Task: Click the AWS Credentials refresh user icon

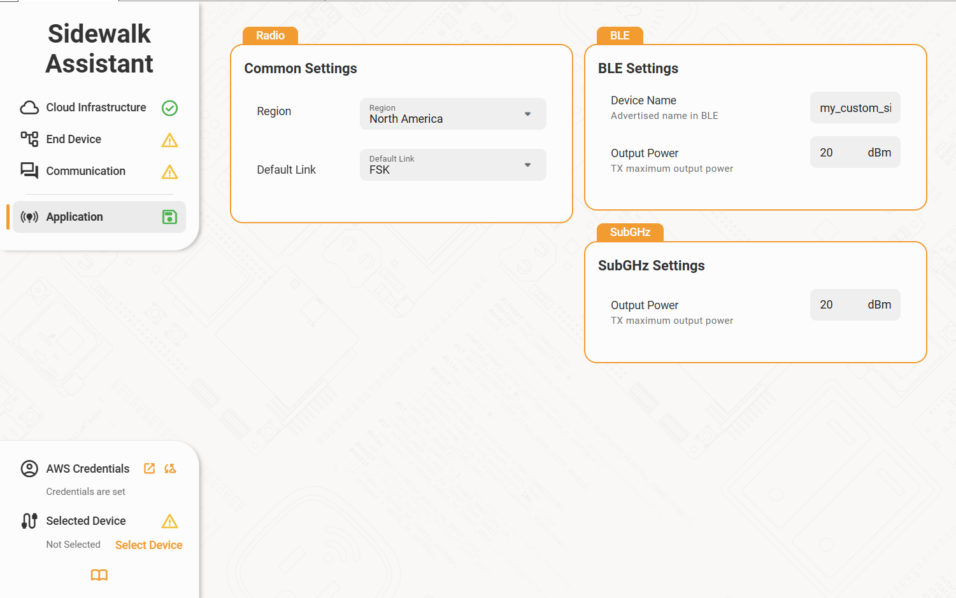Action: coord(170,469)
